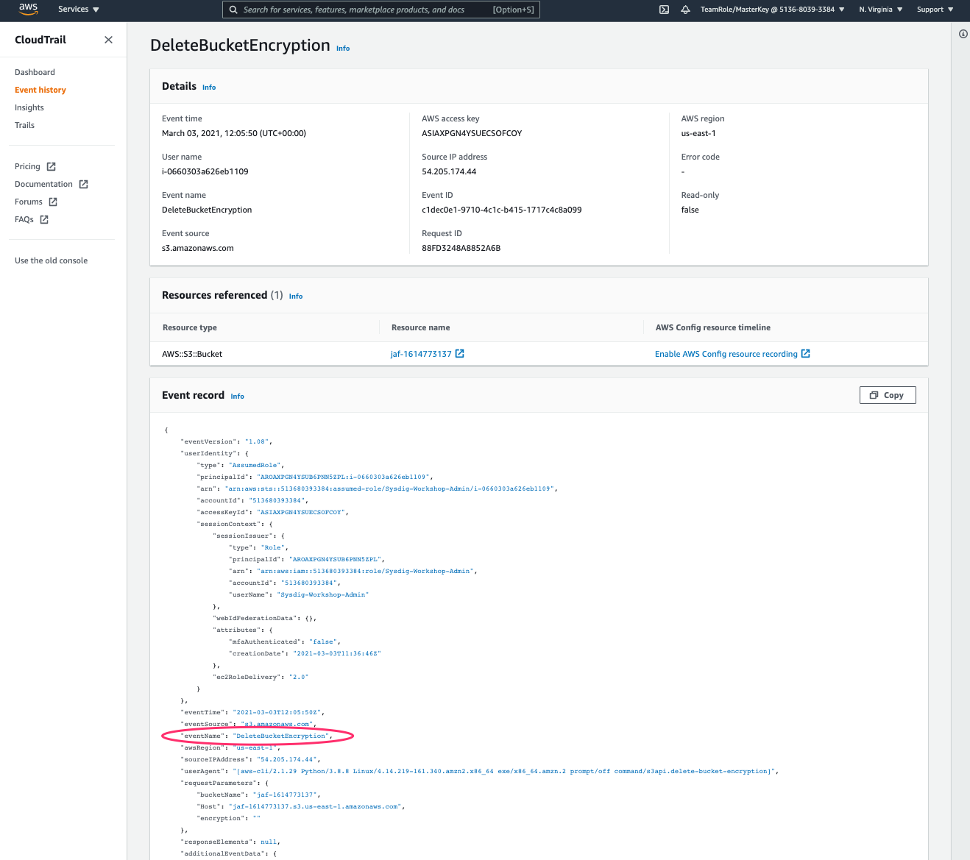The height and width of the screenshot is (860, 970).
Task: Expand the Services menu
Action: click(x=78, y=10)
